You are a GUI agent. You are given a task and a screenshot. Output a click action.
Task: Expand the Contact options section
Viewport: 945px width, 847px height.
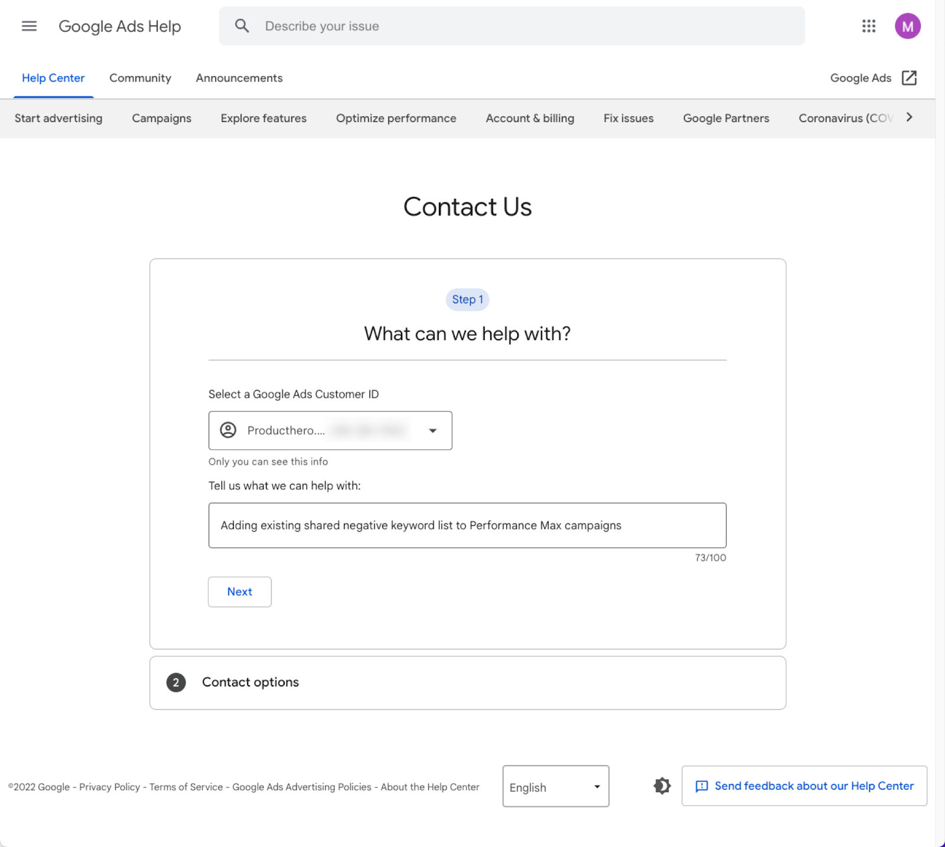click(x=467, y=683)
